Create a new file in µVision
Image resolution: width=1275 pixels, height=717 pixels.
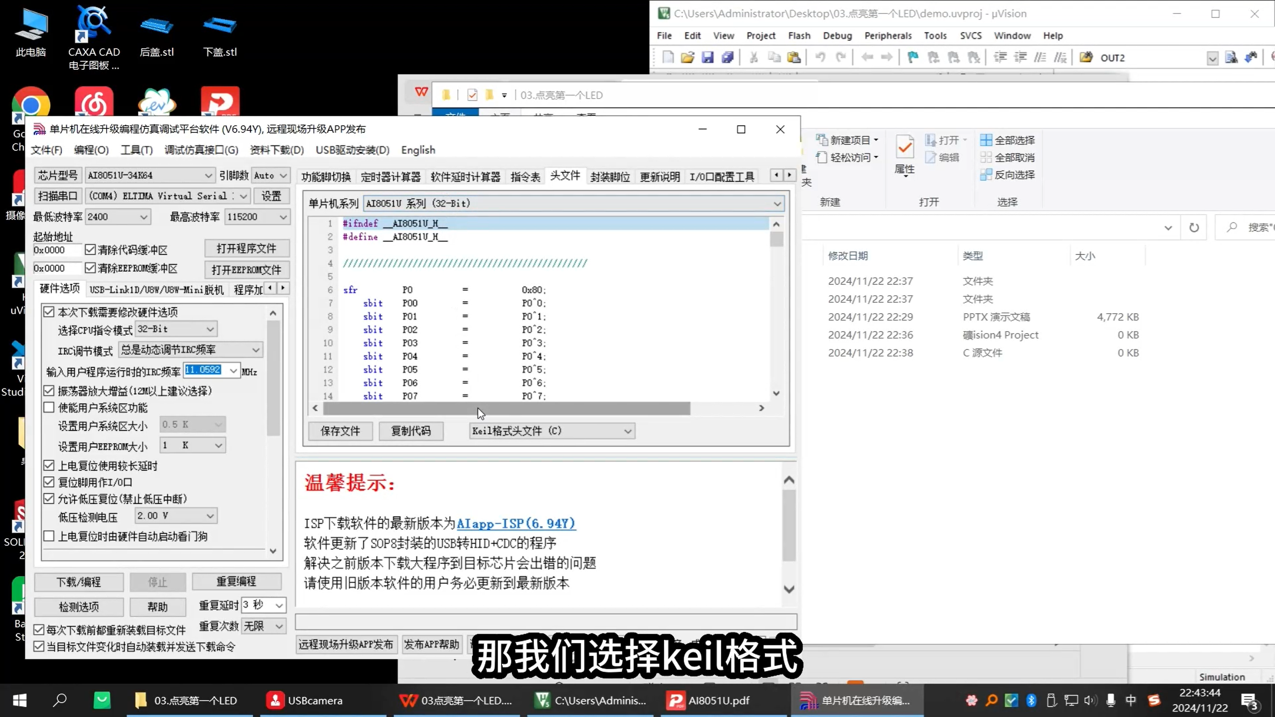click(x=667, y=57)
